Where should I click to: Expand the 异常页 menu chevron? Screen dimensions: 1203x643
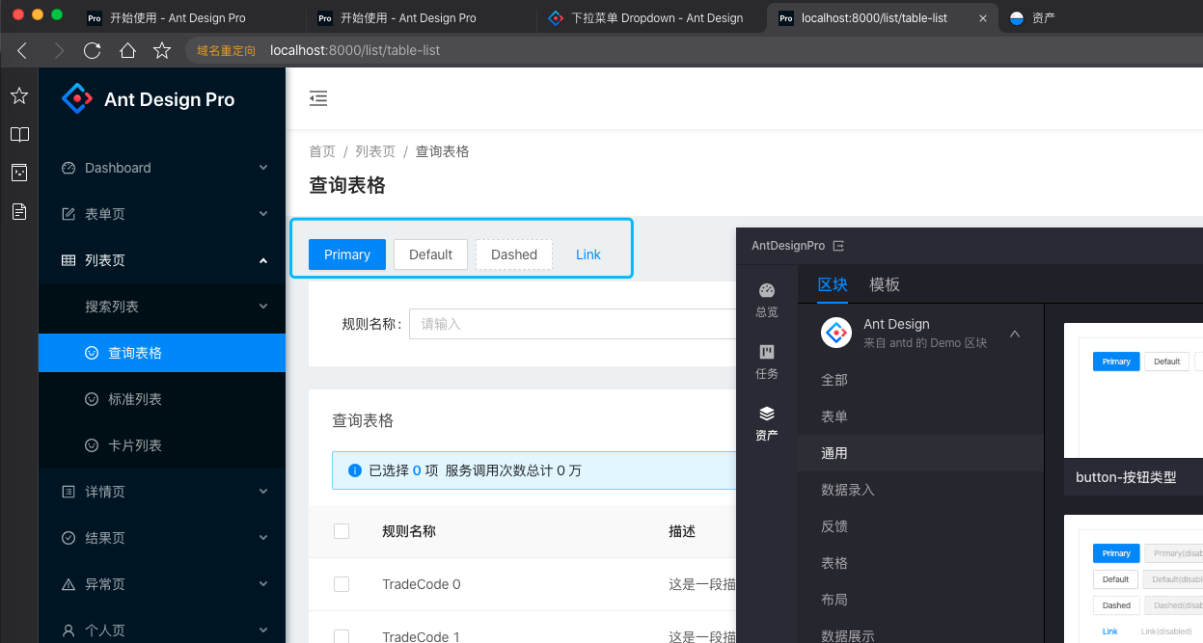263,584
